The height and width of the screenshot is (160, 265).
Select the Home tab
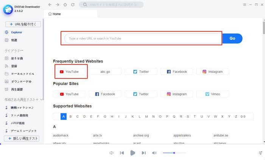click(x=71, y=14)
